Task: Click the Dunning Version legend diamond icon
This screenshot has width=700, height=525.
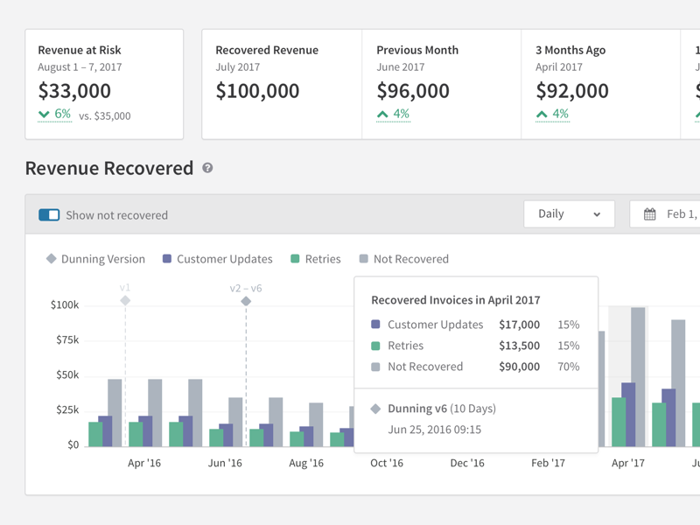Action: [x=52, y=258]
